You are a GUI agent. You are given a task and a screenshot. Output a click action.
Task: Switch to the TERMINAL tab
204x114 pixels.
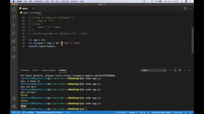coord(62,70)
